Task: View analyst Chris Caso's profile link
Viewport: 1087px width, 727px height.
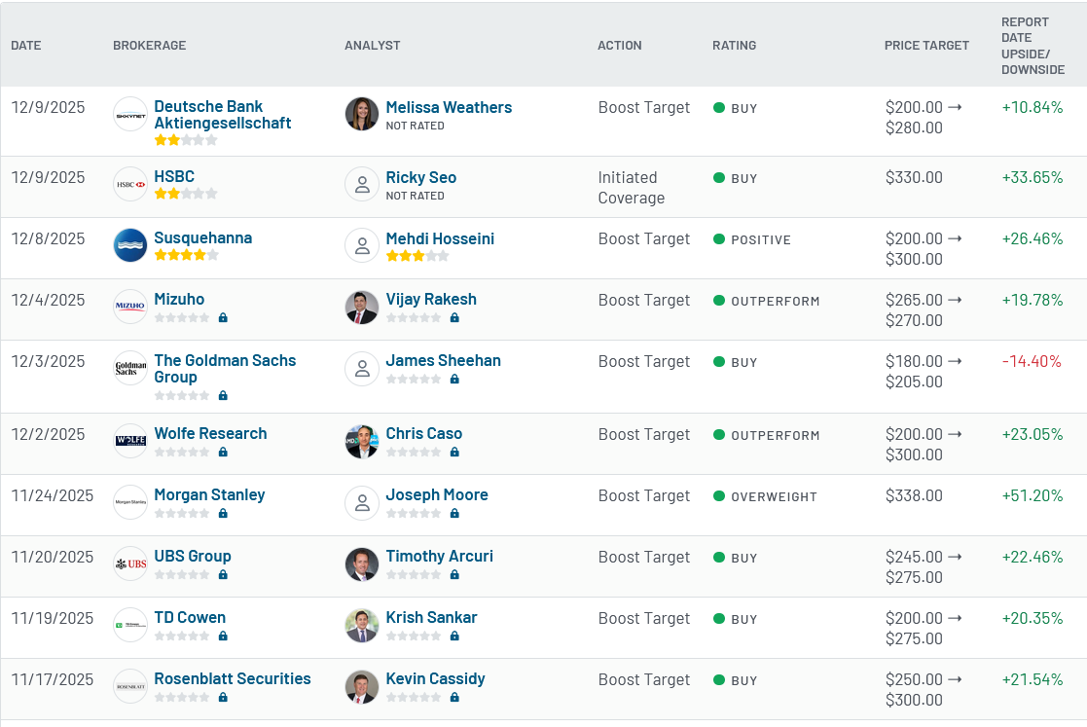Action: click(423, 433)
